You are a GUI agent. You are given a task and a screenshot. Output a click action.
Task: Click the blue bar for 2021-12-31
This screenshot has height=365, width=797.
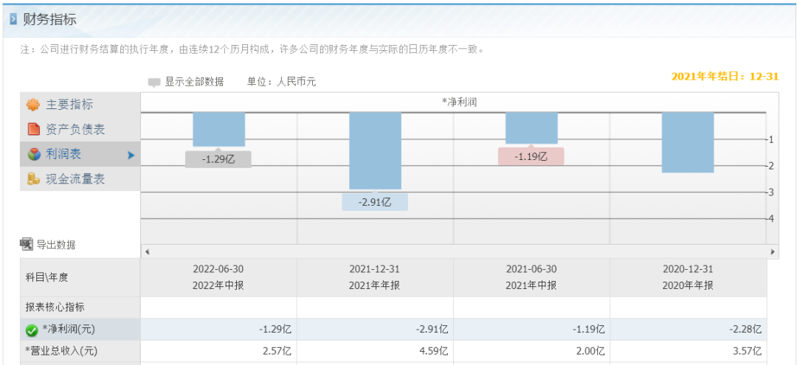(x=375, y=150)
